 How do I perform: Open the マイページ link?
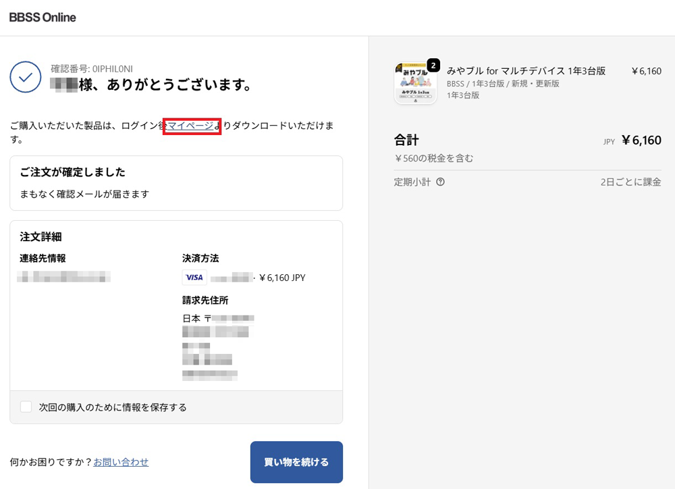(x=191, y=126)
